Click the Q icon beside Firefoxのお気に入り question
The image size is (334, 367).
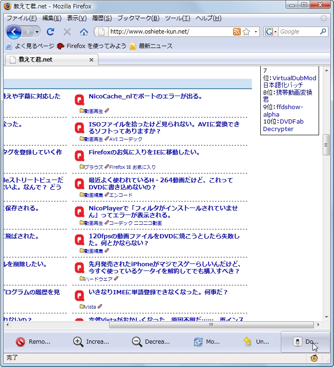coord(80,156)
